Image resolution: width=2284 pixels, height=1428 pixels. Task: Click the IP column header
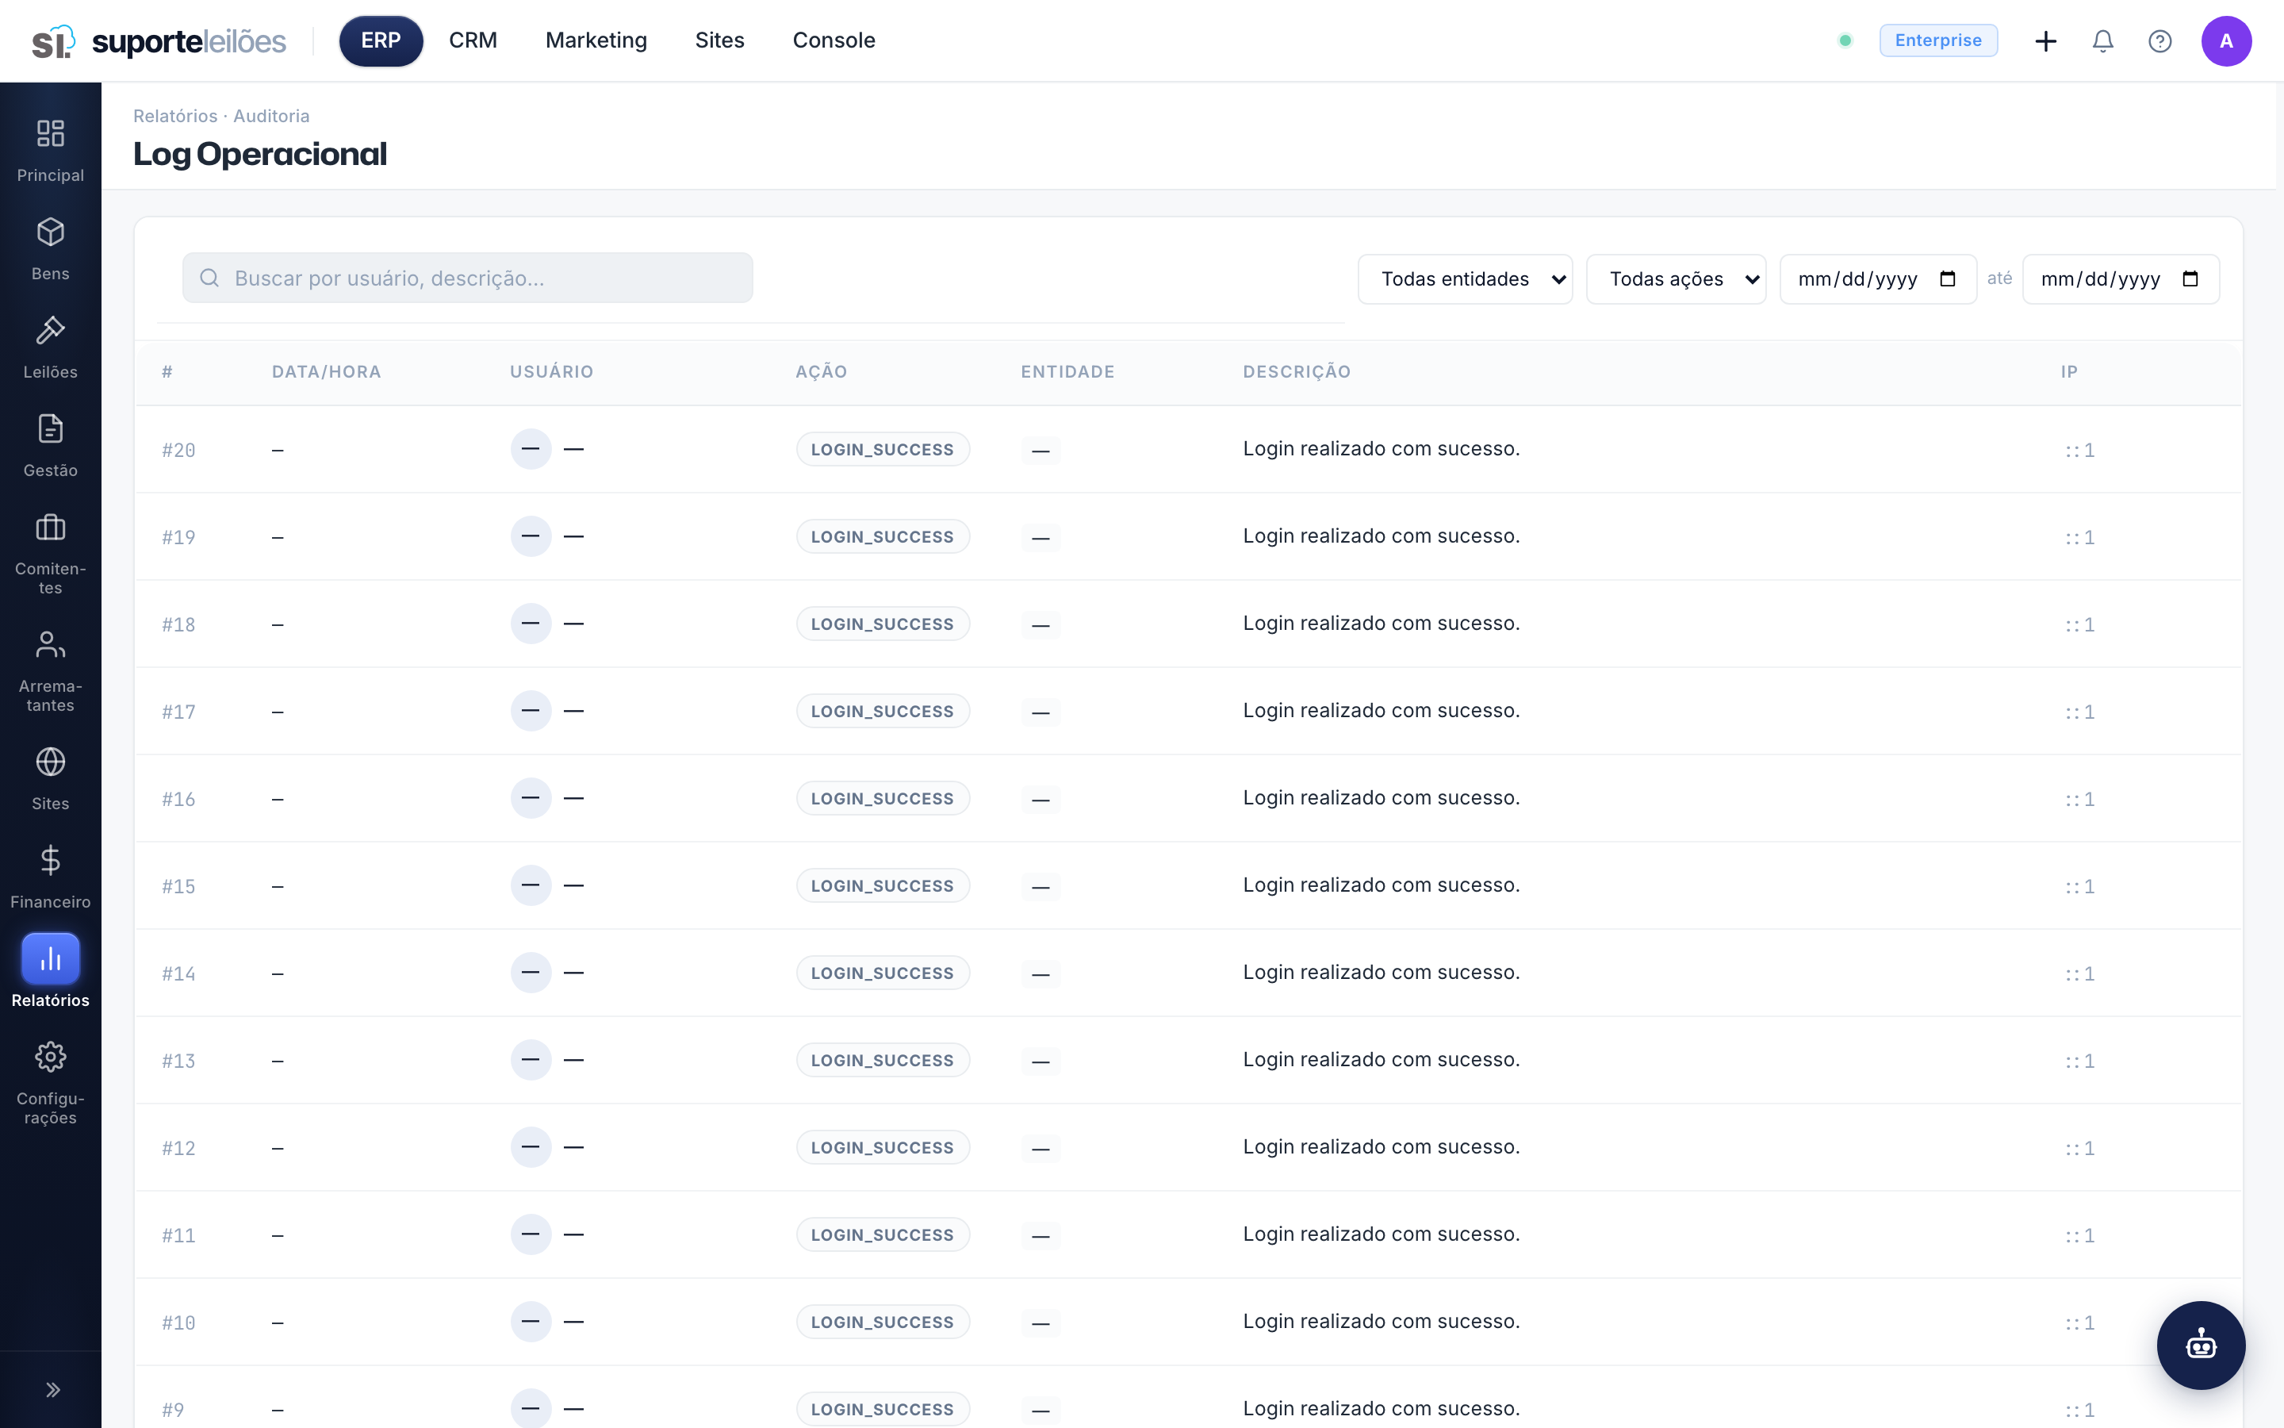2069,372
